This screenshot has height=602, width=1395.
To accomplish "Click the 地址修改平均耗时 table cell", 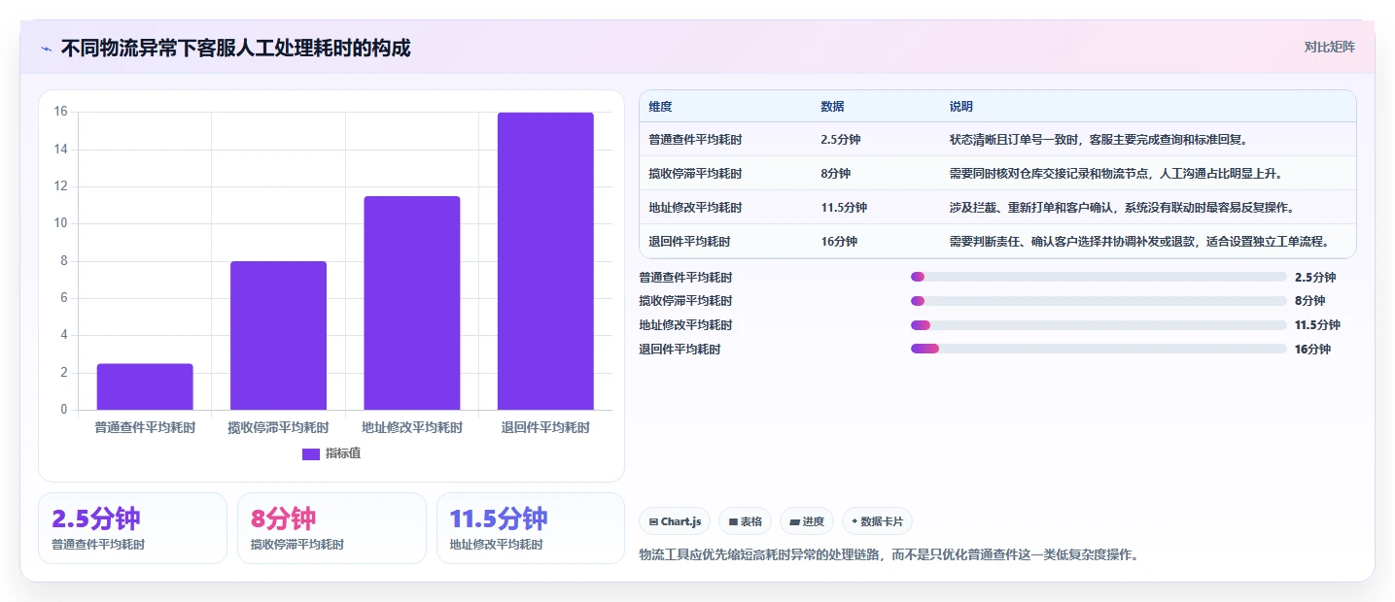I will (x=695, y=208).
